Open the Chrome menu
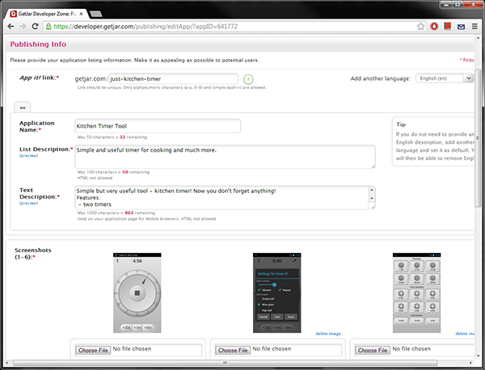 474,27
